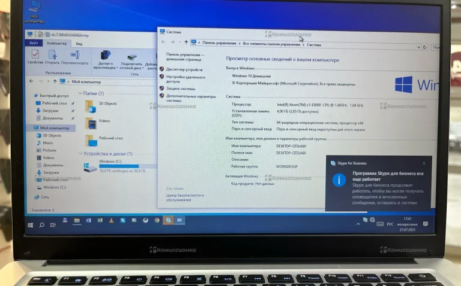Select the Мой компьютер desktop icon
The height and width of the screenshot is (286, 461).
34,12
